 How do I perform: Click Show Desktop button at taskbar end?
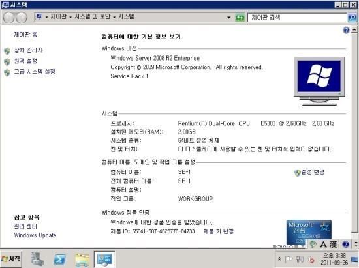(355, 259)
